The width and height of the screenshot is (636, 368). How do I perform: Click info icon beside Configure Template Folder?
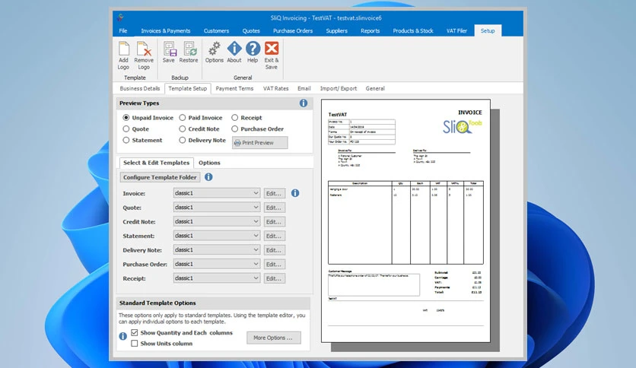(x=208, y=177)
